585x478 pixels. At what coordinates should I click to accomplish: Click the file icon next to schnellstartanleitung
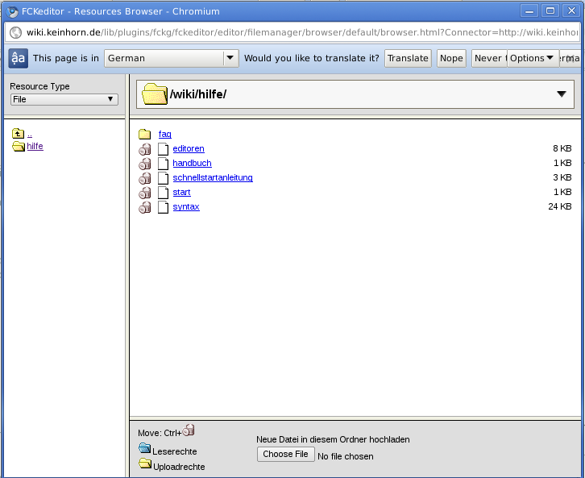click(163, 178)
